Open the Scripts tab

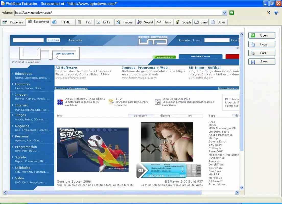click(183, 22)
